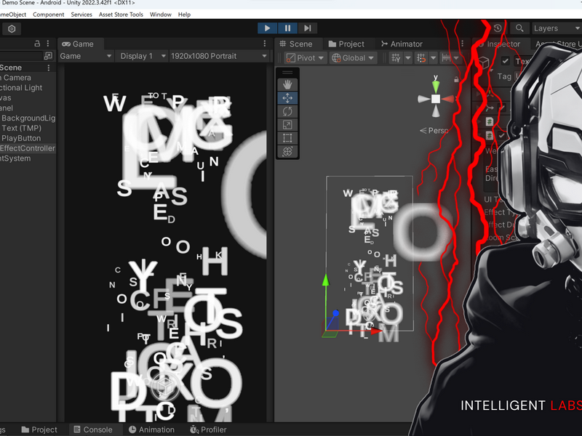Viewport: 582px width, 436px height.
Task: Click the gray bottom cone on the orientation gizmo
Action: [436, 111]
